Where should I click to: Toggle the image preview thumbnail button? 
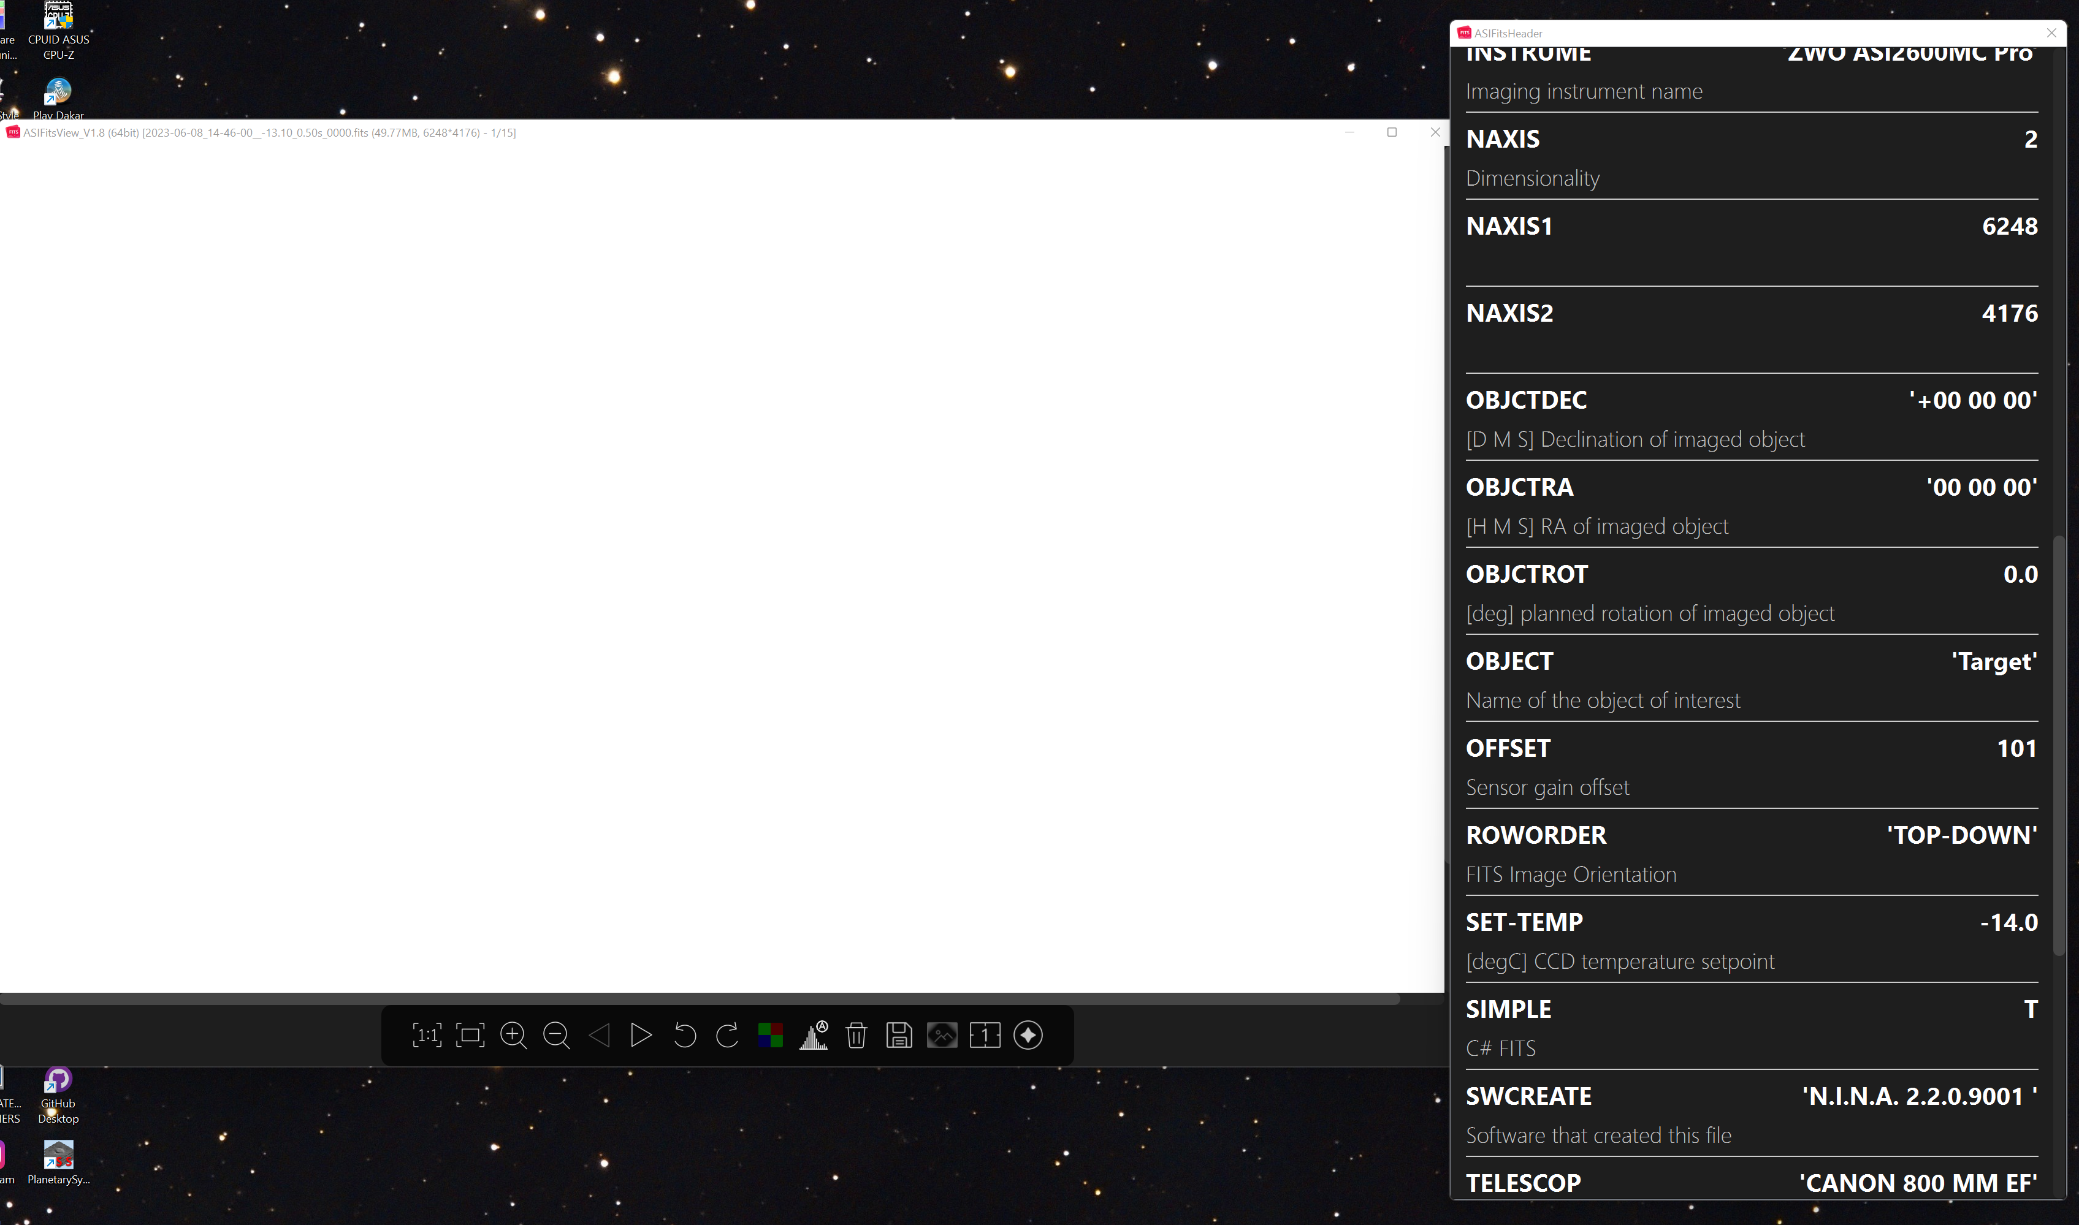pyautogui.click(x=942, y=1035)
